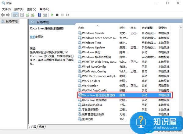Click the Workstation gear icon
The image size is (183, 134).
[80, 86]
